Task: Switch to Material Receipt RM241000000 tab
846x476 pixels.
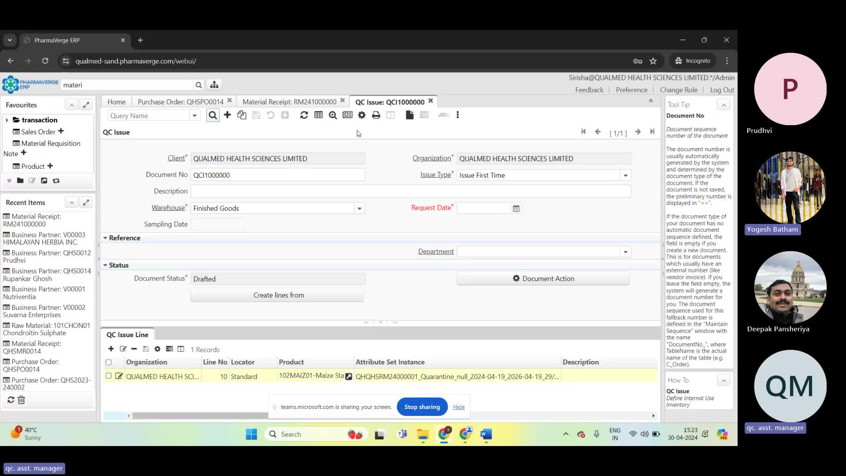Action: pyautogui.click(x=289, y=102)
